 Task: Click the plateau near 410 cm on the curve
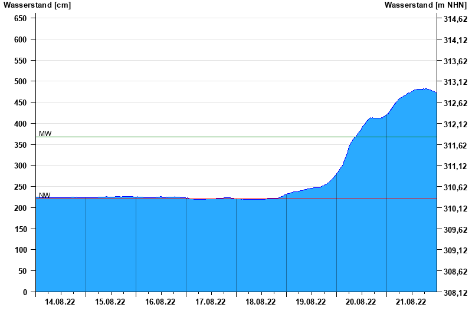coord(375,118)
